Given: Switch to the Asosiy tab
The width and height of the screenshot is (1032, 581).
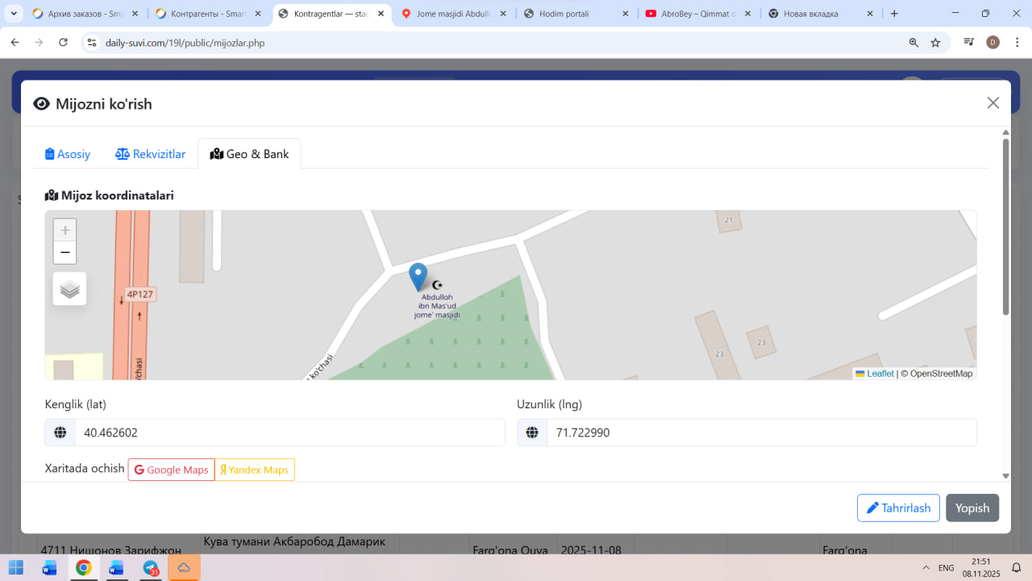Looking at the screenshot, I should tap(68, 154).
